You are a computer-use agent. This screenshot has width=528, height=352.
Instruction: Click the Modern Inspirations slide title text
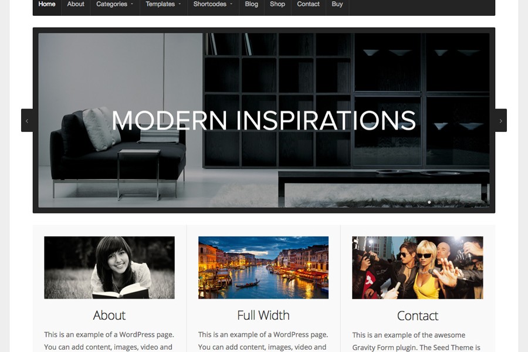[x=264, y=120]
